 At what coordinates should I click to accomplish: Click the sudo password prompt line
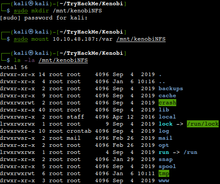pos(44,18)
